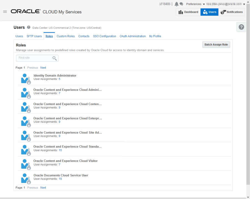Click Previous page link at top

tap(32, 68)
